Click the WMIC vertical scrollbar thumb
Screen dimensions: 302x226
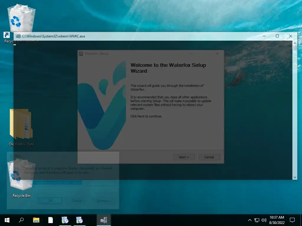coord(295,48)
